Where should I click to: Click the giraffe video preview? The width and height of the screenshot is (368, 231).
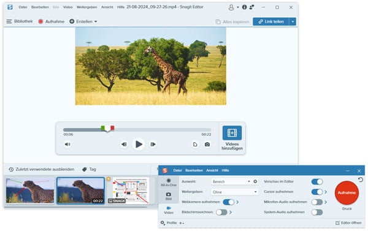click(x=151, y=66)
